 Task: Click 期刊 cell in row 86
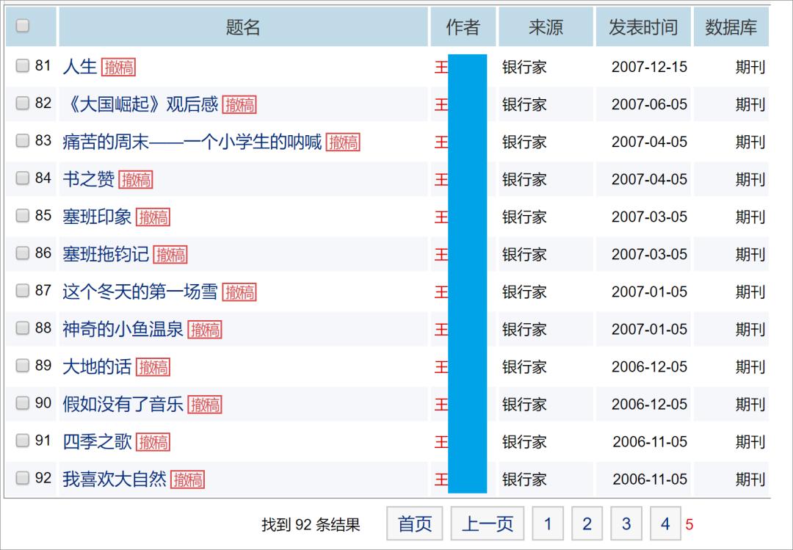coord(750,254)
